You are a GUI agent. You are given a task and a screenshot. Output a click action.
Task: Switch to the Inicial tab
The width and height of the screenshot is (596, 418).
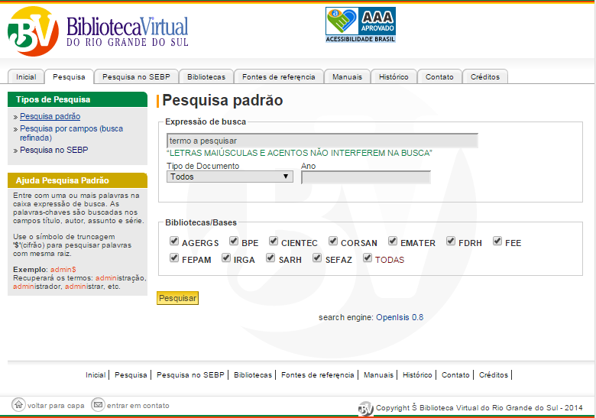[x=26, y=76]
